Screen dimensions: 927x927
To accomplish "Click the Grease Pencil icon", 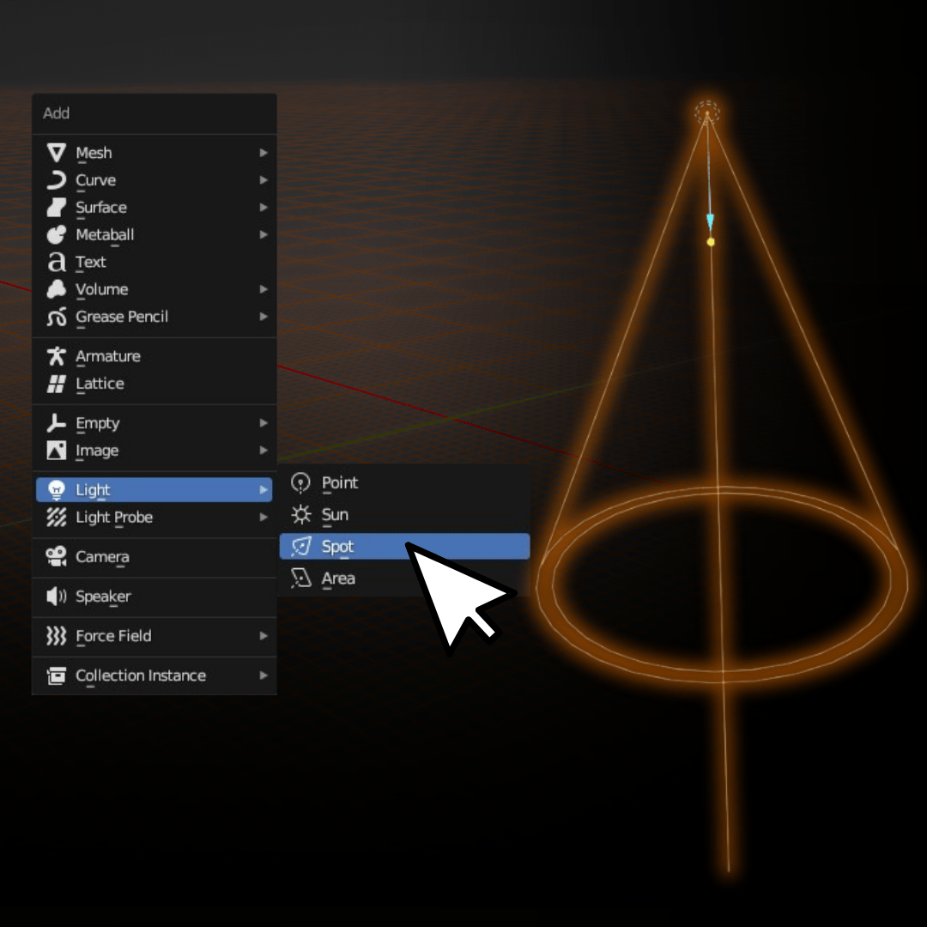I will coord(56,317).
